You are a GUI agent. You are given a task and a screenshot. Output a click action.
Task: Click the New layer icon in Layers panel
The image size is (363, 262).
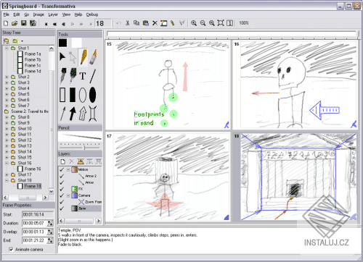tap(63, 161)
